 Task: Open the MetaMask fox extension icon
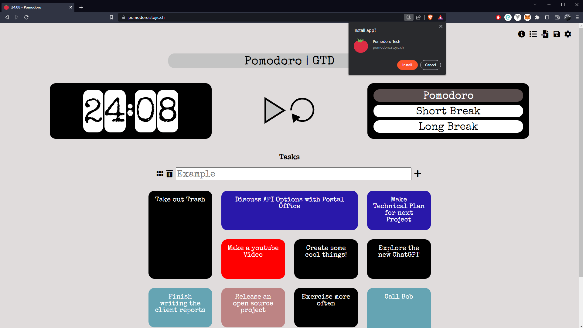[527, 17]
